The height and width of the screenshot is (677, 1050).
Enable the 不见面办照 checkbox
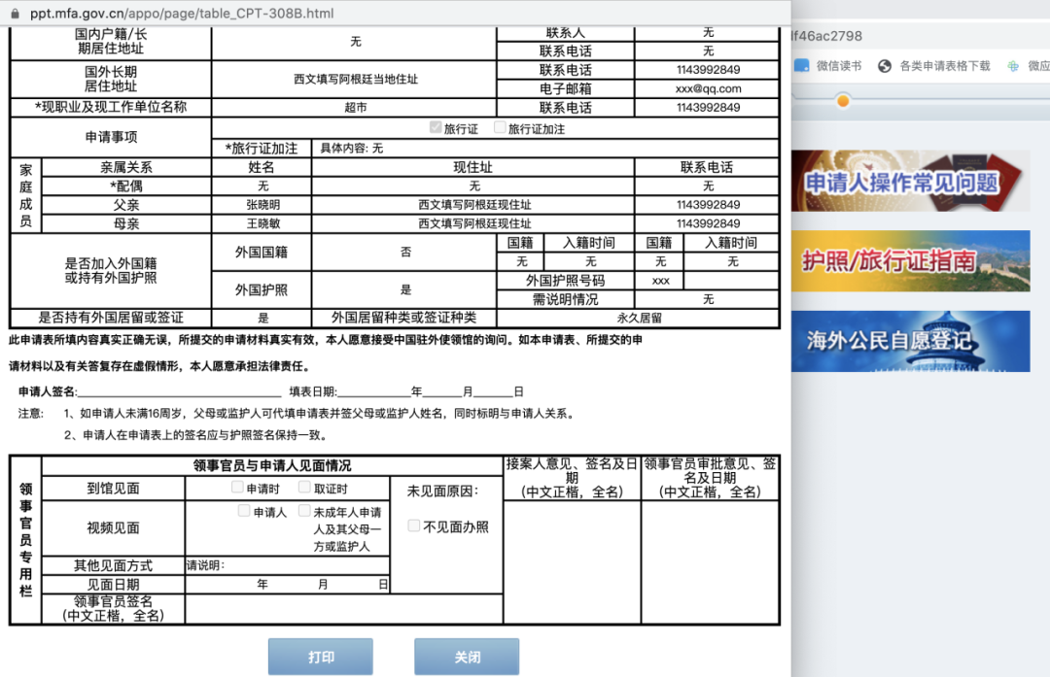tap(413, 525)
